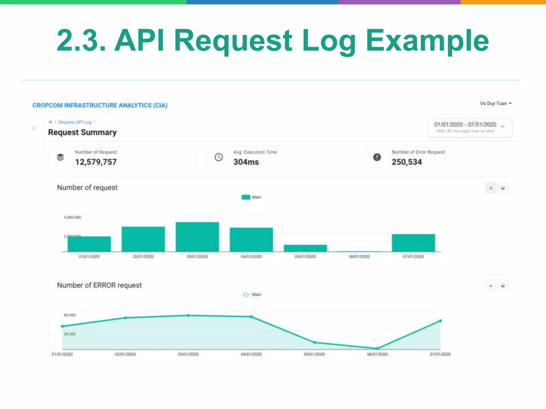
Task: Select the 03/01/2020 bar in request chart
Action: click(x=197, y=237)
